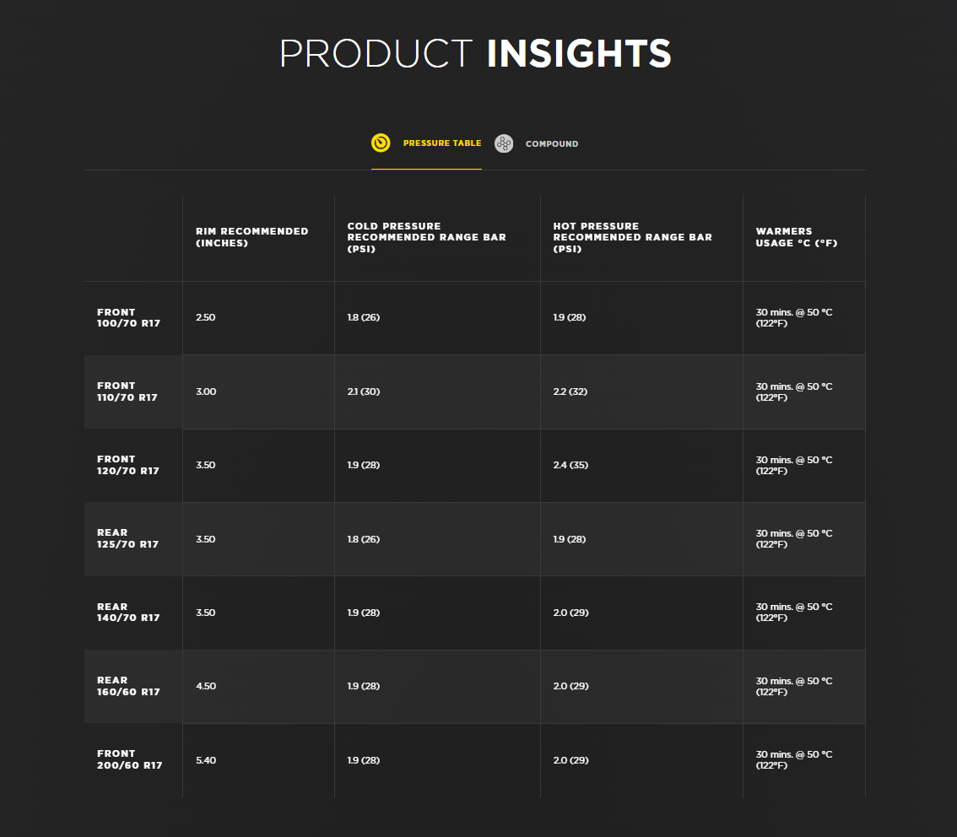Click the 2.4 (35) hot pressure value
The width and height of the screenshot is (957, 837).
click(569, 465)
